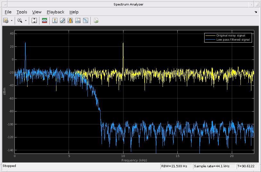Open the Channel Measurements ruler icon
The width and height of the screenshot is (261, 172).
click(63, 21)
